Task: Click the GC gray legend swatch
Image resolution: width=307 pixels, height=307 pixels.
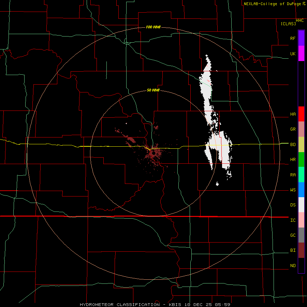Action: point(301,235)
